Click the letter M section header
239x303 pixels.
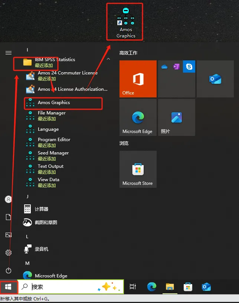tap(27, 263)
